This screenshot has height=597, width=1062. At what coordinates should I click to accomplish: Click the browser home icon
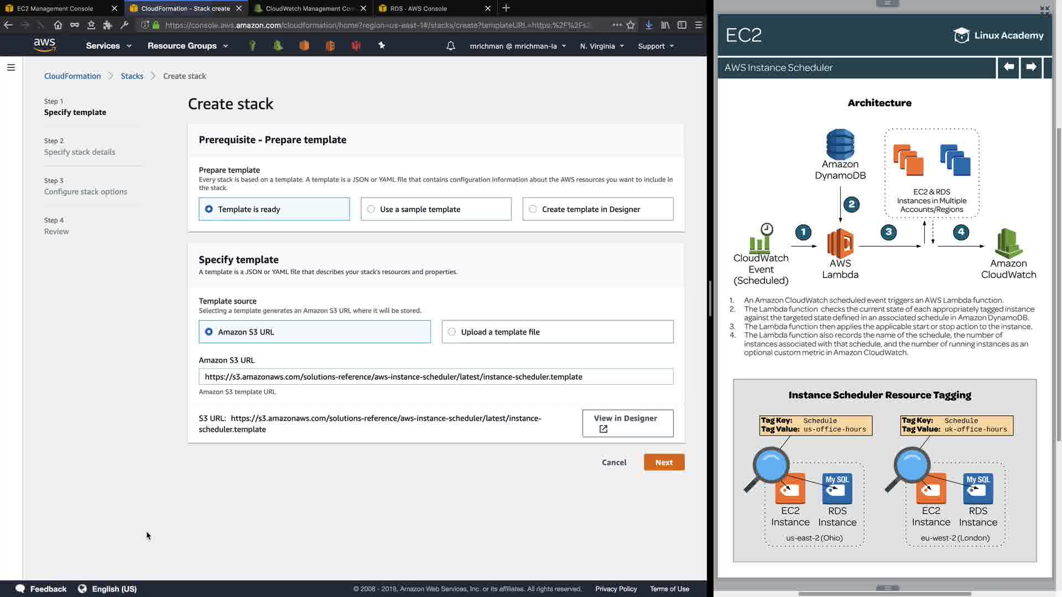pyautogui.click(x=58, y=25)
